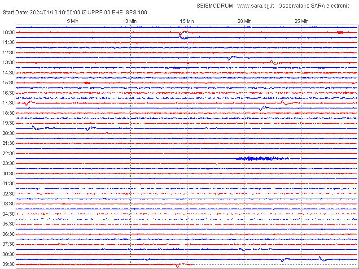Click the 21:30 time row label
This screenshot has width=359, height=269.
point(9,143)
